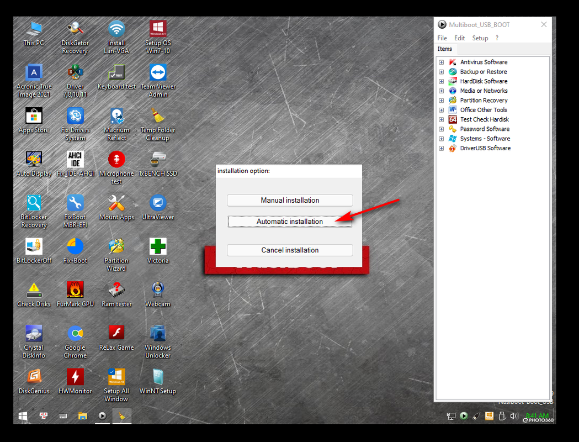Expand Media or Networks node
579x442 pixels.
pyautogui.click(x=441, y=91)
